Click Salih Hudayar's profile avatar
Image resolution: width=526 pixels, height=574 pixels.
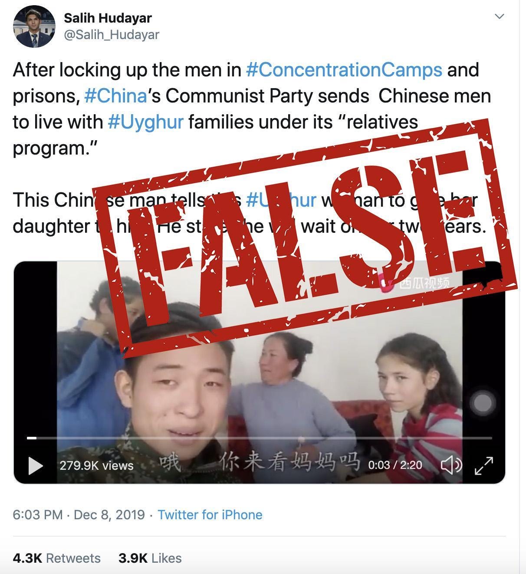pyautogui.click(x=34, y=26)
